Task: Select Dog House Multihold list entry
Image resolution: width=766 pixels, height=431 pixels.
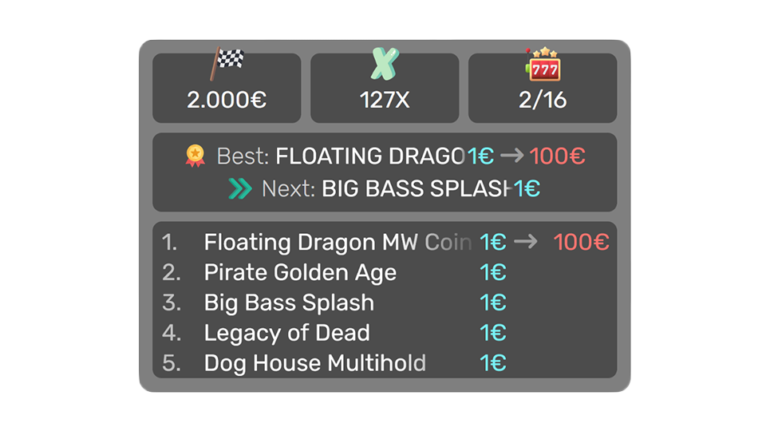Action: click(314, 363)
